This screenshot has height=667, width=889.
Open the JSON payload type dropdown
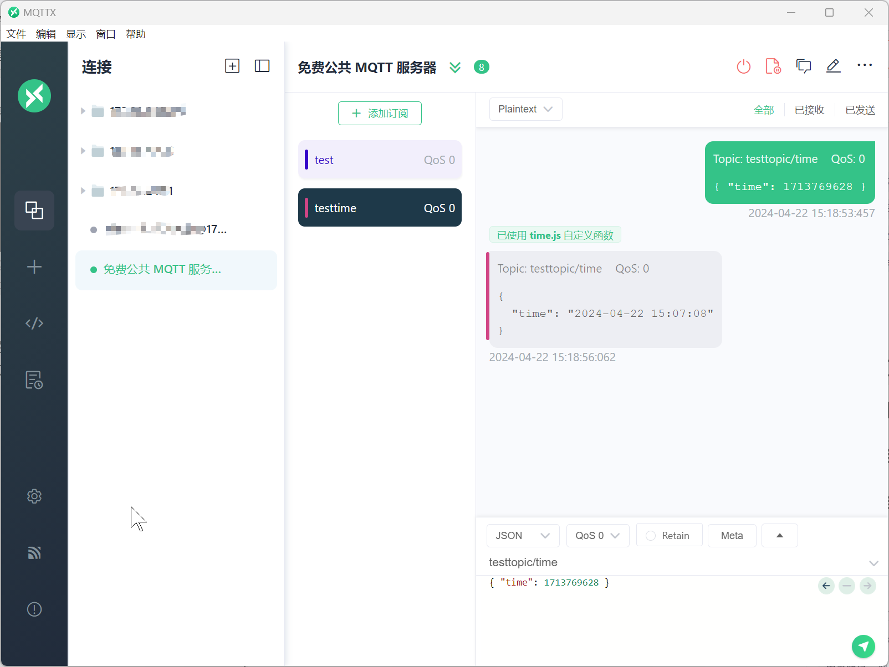tap(523, 536)
